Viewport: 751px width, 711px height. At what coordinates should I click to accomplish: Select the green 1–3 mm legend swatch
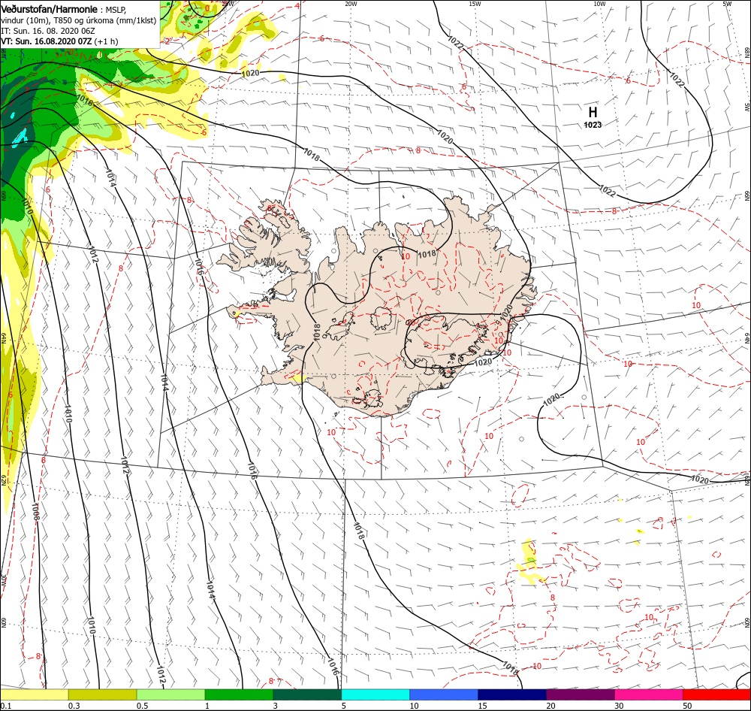click(x=239, y=694)
